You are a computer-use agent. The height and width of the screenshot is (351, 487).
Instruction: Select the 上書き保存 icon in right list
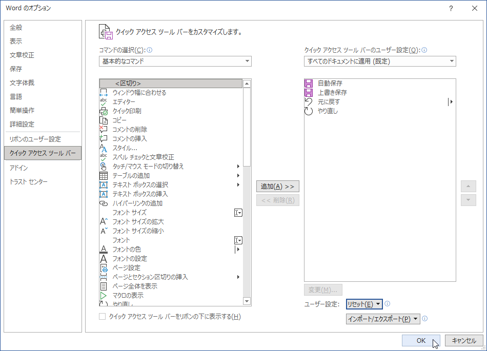tap(309, 92)
